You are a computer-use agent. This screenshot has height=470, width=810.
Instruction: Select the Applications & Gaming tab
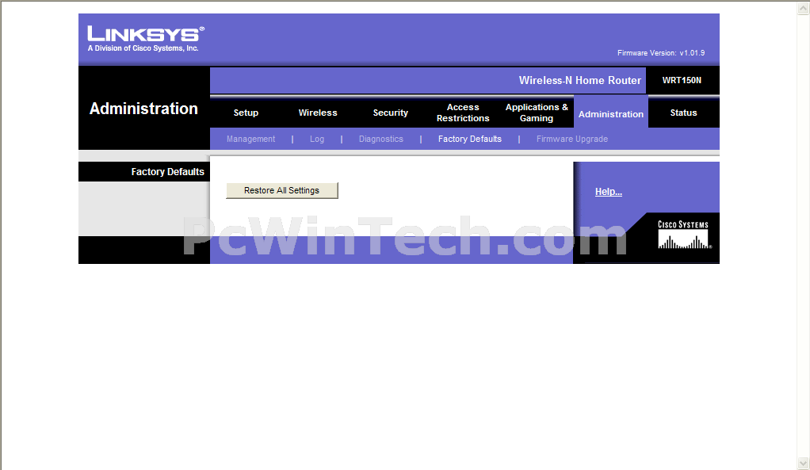pyautogui.click(x=537, y=113)
